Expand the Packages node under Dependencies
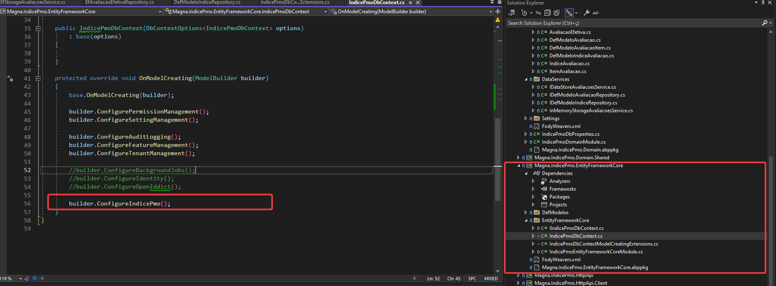The height and width of the screenshot is (286, 776). click(x=533, y=197)
